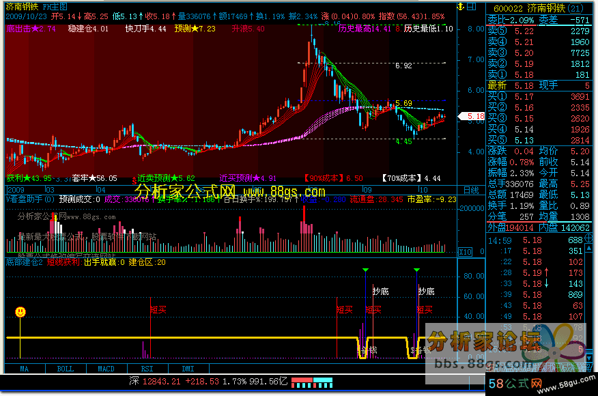The image size is (598, 396).
Task: Select the DMI indicator tab
Action: (x=188, y=369)
